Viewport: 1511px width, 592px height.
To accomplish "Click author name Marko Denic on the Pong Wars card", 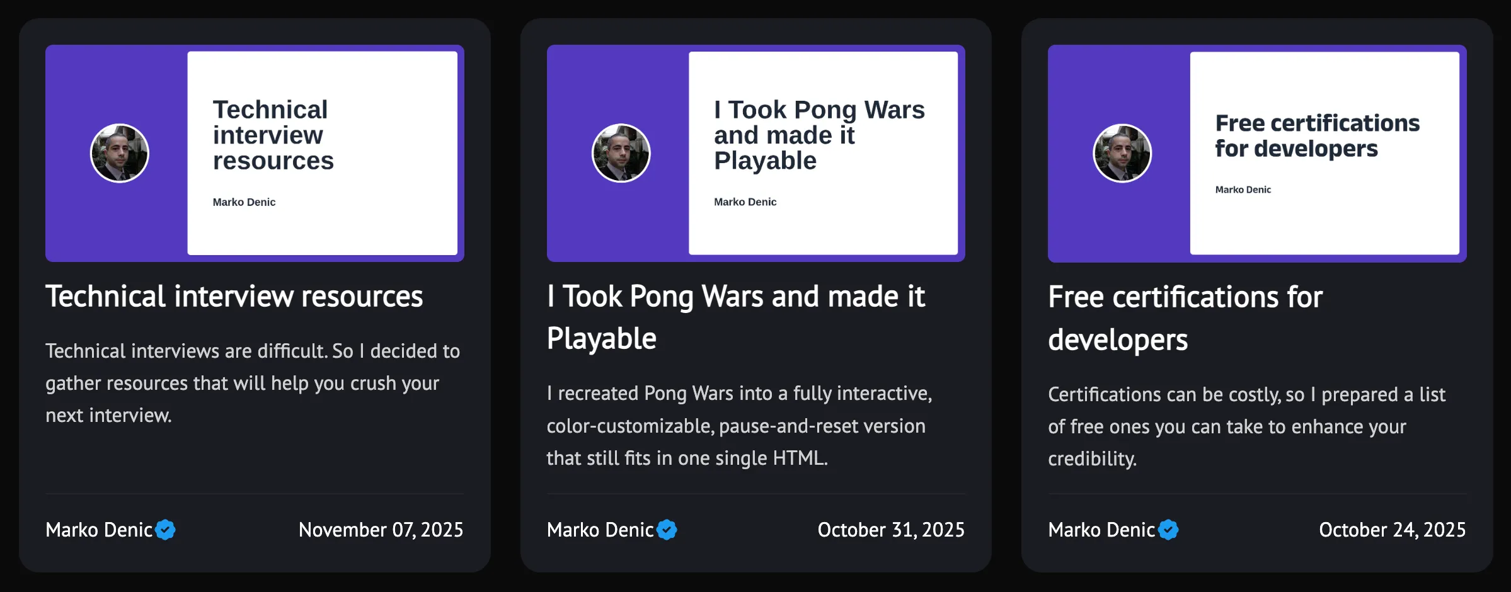I will click(600, 530).
